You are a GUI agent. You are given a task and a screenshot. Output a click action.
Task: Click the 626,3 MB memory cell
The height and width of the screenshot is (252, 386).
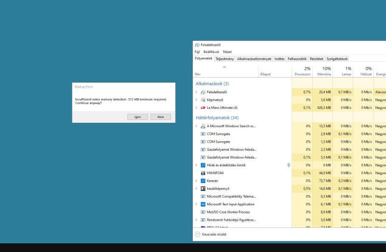click(322, 107)
